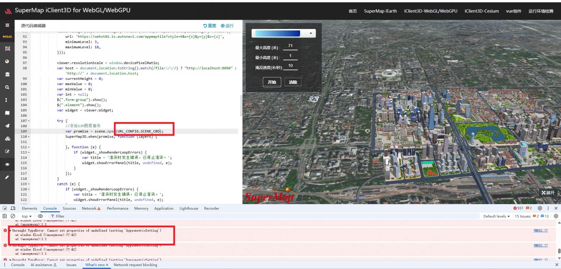This screenshot has height=269, width=561.
Task: Open the top JavaScript context dropdown
Action: click(x=27, y=216)
